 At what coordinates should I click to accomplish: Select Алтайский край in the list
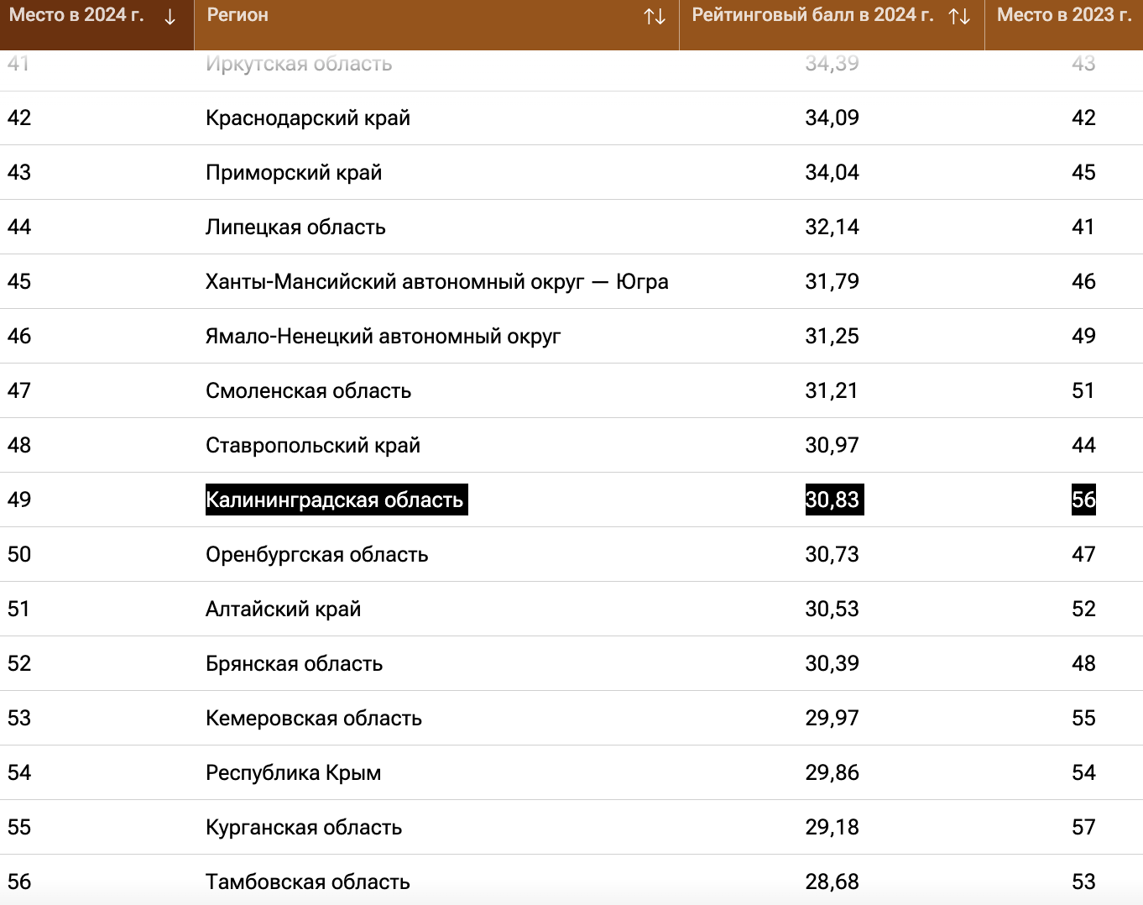[283, 609]
